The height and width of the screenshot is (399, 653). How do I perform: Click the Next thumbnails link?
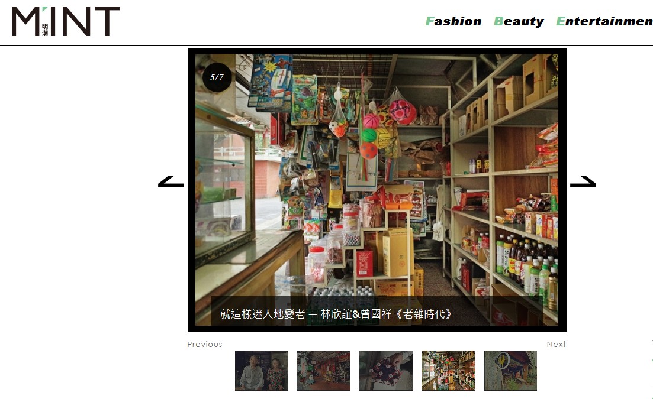pyautogui.click(x=556, y=344)
